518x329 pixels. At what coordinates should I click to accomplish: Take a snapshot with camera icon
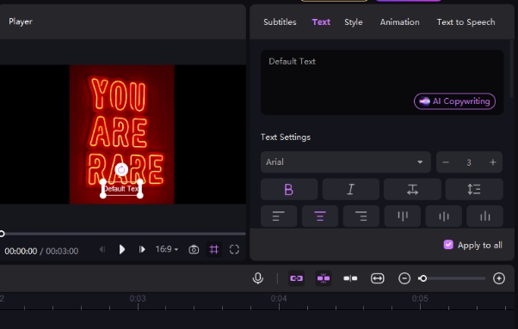pyautogui.click(x=194, y=250)
